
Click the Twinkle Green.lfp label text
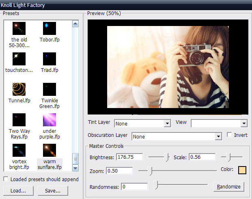click(50, 103)
